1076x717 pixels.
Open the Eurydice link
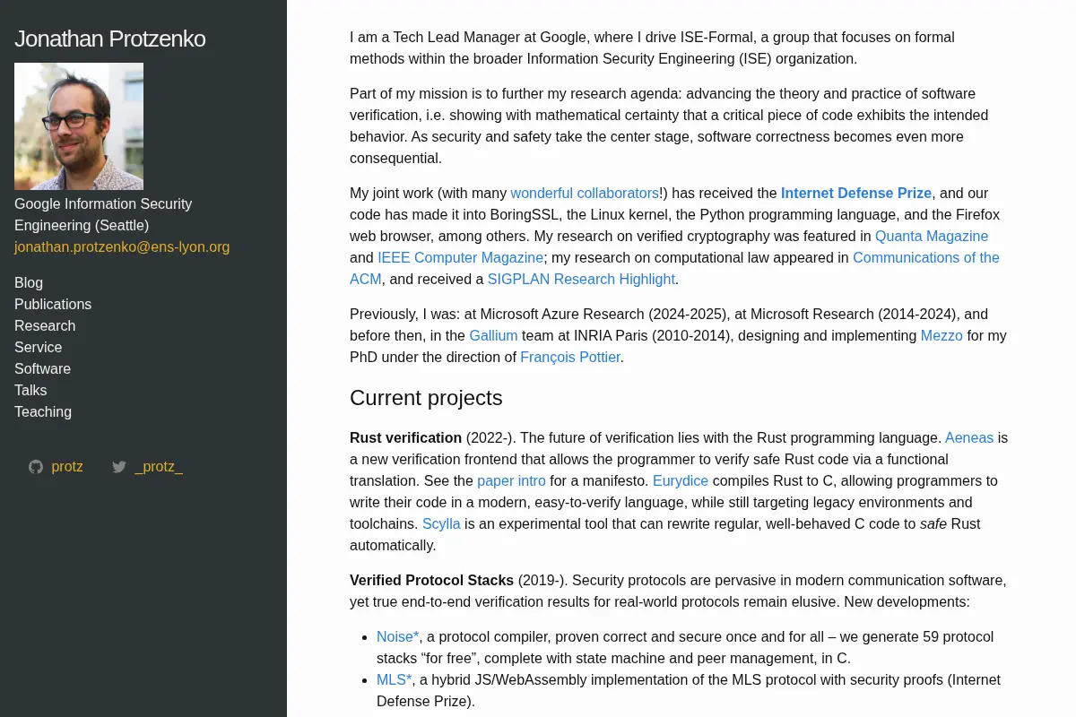[x=681, y=480]
